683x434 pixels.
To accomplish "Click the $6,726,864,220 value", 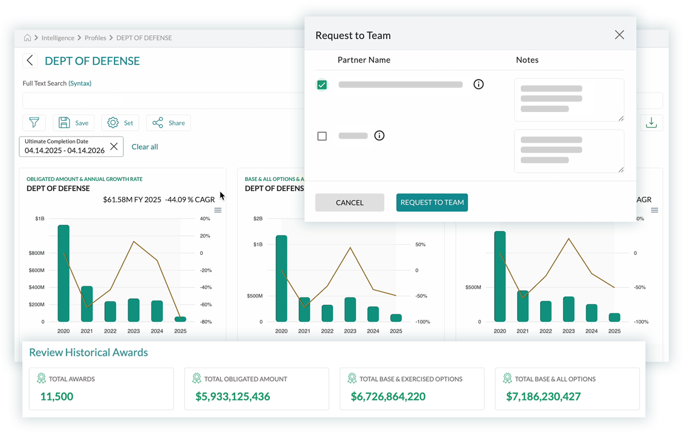I will coord(388,396).
